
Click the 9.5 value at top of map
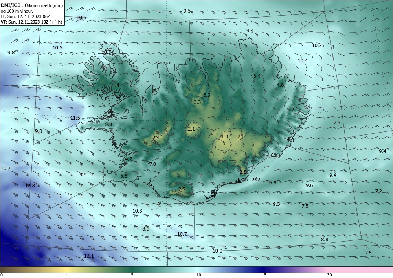pos(187,11)
